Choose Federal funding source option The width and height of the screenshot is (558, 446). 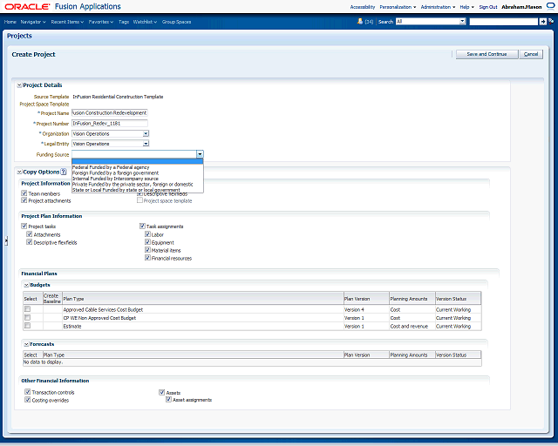coord(111,167)
